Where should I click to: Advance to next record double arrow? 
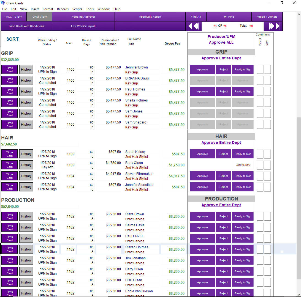click(x=272, y=26)
